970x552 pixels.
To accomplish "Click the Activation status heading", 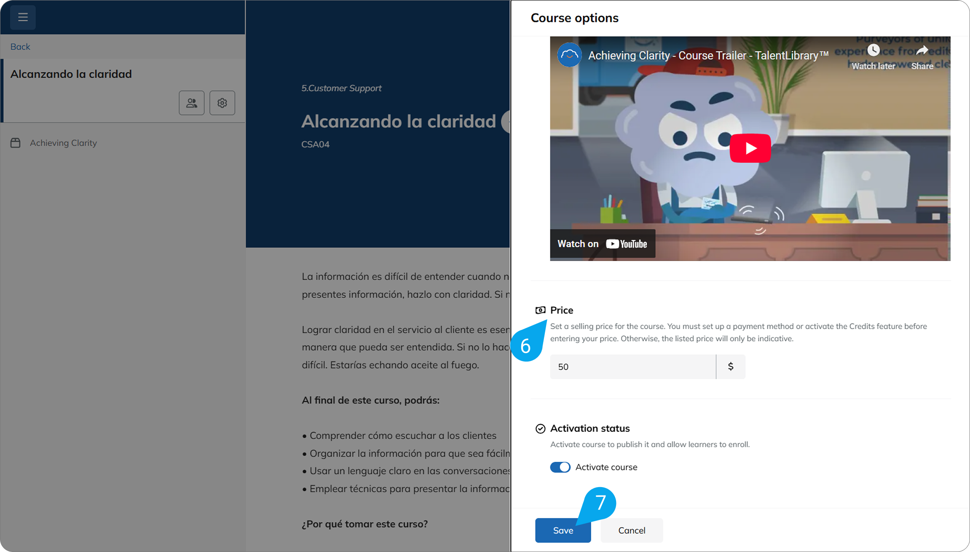I will [x=590, y=429].
